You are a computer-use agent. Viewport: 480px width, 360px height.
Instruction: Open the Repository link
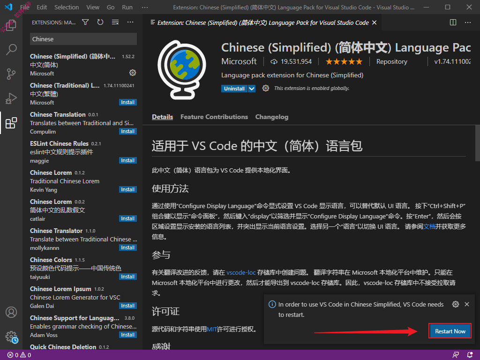(391, 61)
